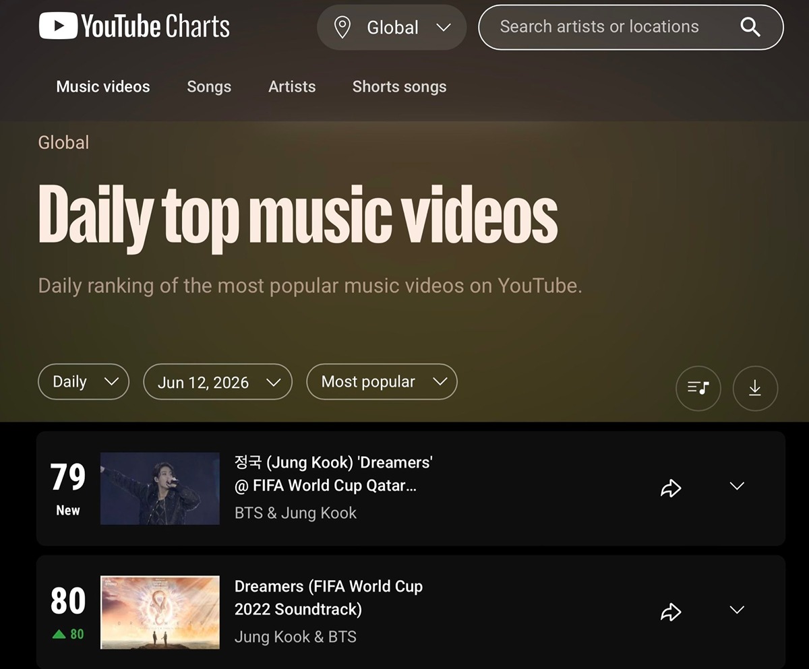Image resolution: width=809 pixels, height=669 pixels.
Task: Click the location pin icon
Action: click(342, 28)
